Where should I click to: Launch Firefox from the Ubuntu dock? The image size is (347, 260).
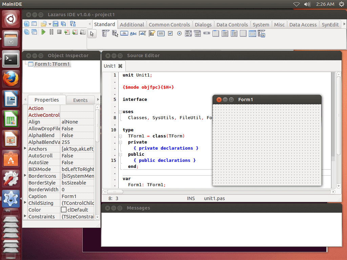11,78
